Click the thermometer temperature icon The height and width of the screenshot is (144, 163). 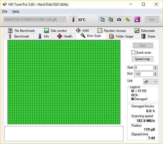pyautogui.click(x=73, y=20)
